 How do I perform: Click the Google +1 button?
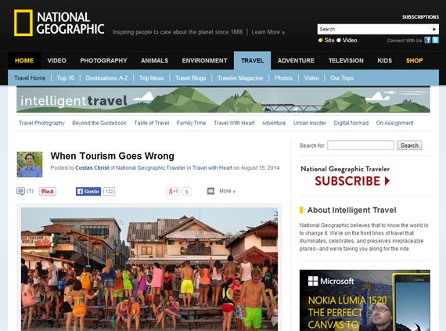click(173, 192)
